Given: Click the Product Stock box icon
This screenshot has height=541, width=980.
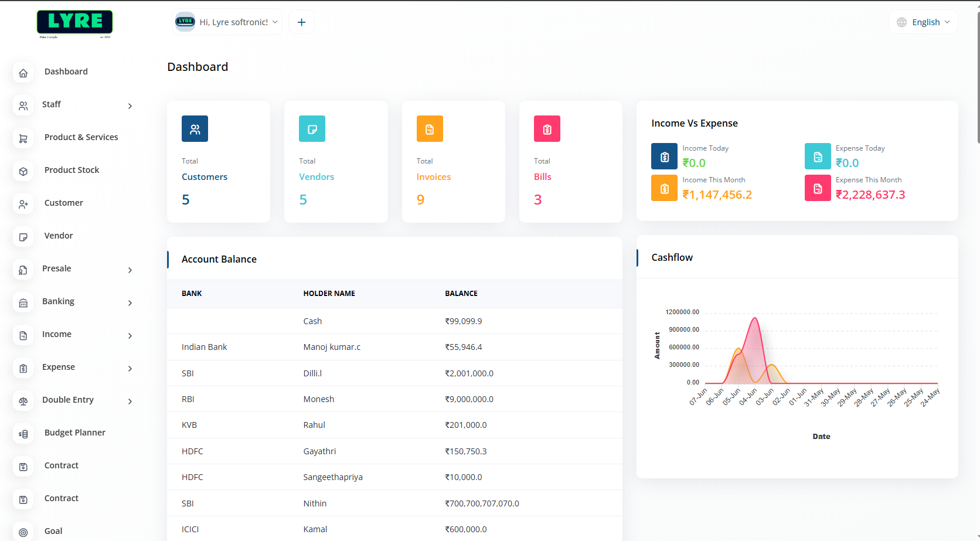Looking at the screenshot, I should click(x=23, y=172).
